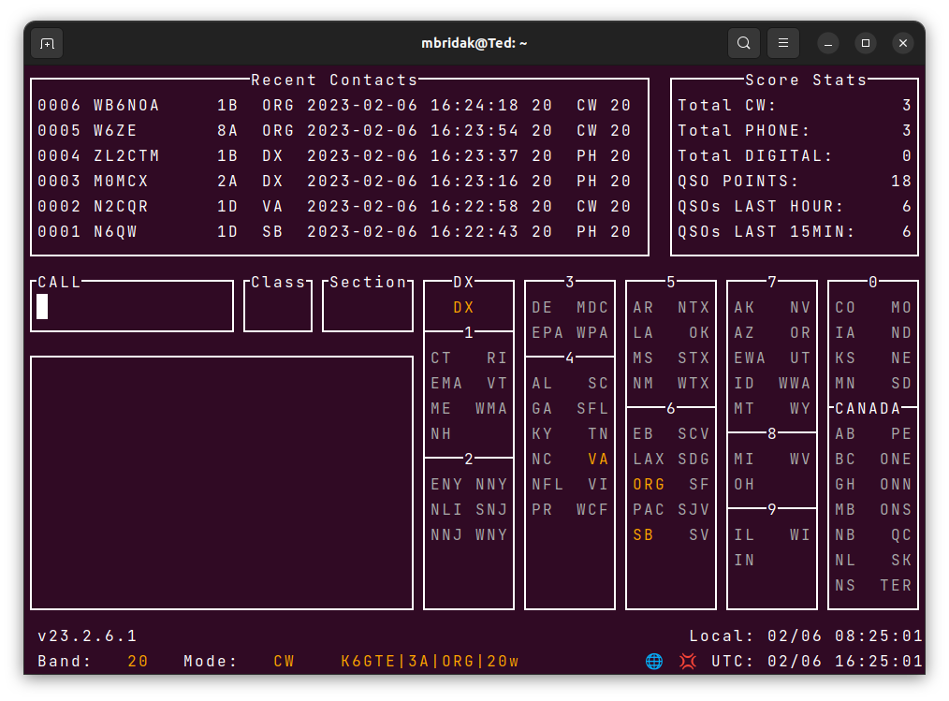Click the red rig-control status icon
Image resolution: width=949 pixels, height=701 pixels.
[x=688, y=661]
